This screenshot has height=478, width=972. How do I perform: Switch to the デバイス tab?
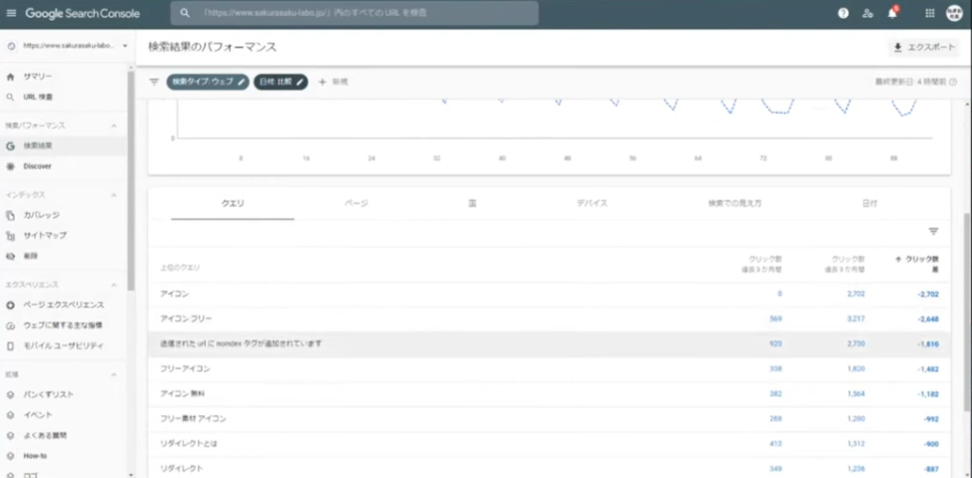[592, 203]
